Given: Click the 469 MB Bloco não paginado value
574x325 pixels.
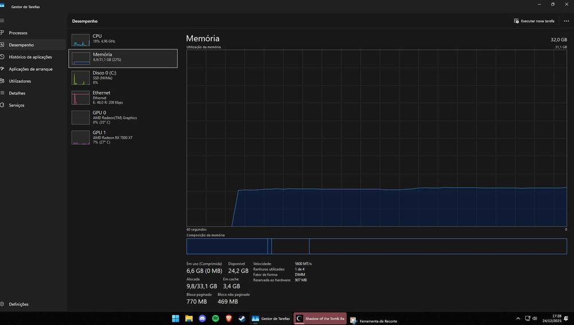Looking at the screenshot, I should point(228,301).
